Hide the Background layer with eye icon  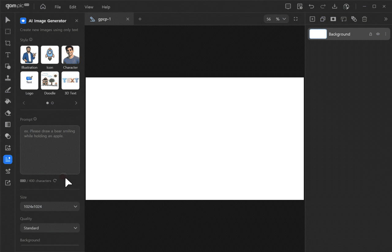378,34
